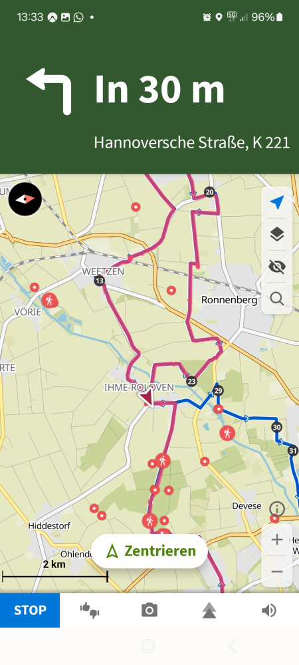Zoom out with the minus button

277,572
